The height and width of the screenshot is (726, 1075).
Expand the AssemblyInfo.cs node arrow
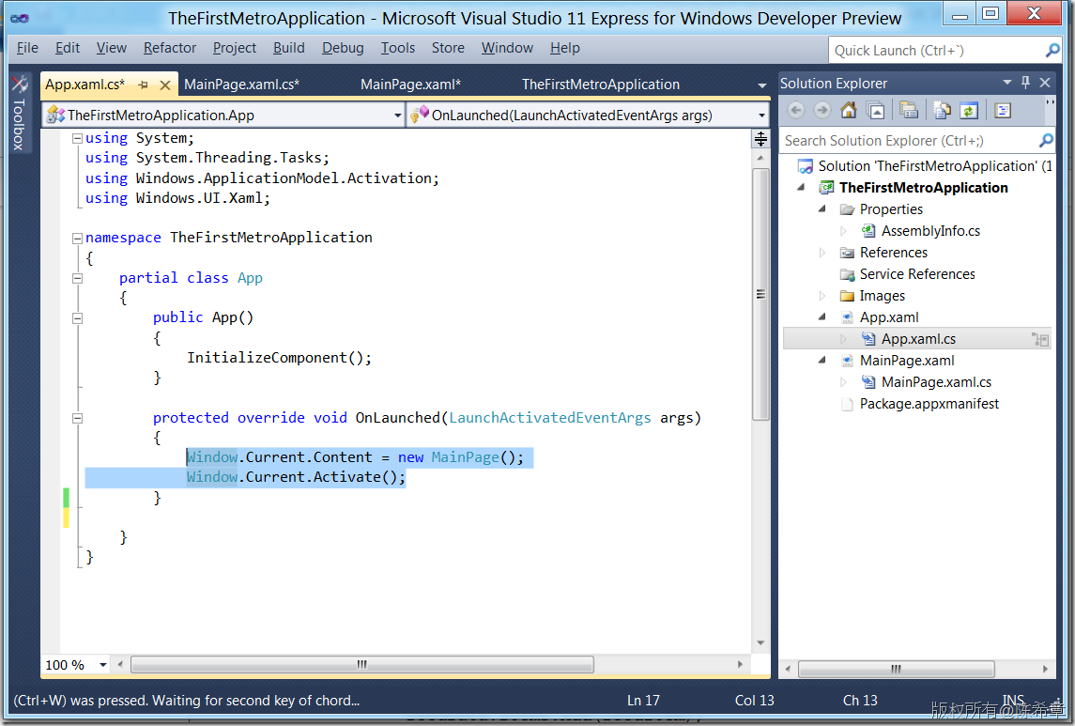[843, 231]
